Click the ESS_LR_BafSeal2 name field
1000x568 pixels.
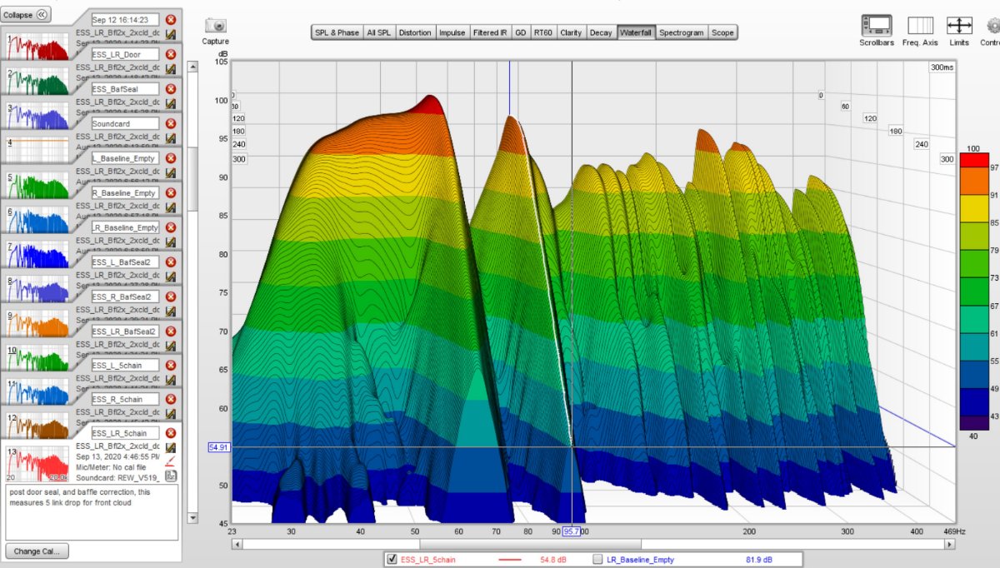click(125, 331)
